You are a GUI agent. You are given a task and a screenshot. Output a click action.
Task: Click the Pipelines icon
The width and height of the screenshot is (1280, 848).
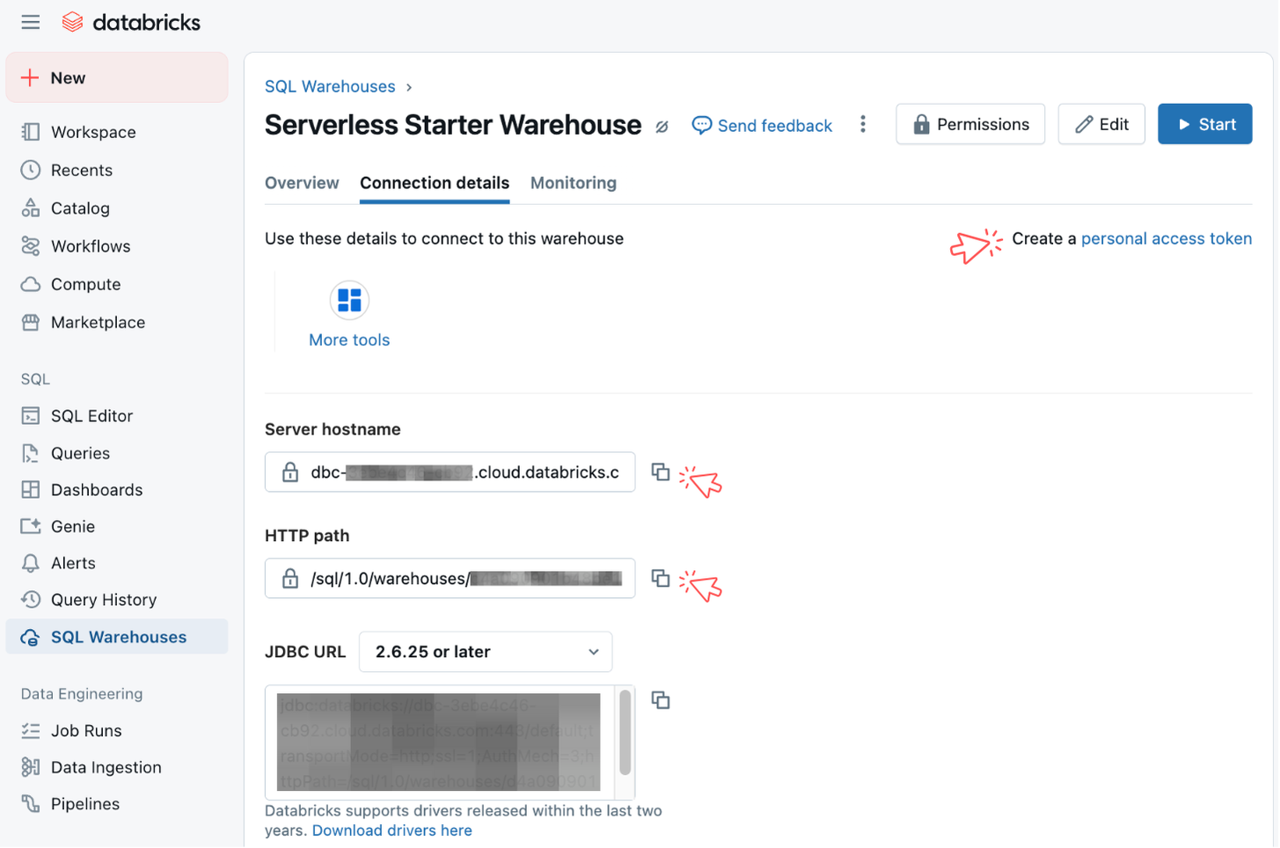[x=31, y=804]
